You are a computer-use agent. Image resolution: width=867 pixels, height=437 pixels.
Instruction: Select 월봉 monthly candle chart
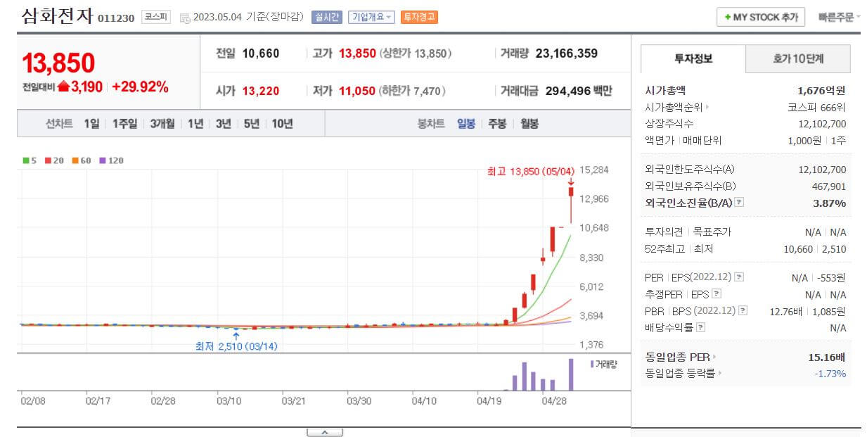(x=529, y=124)
